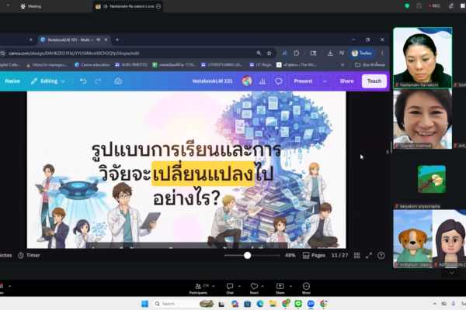Viewport: 466px width, 310px height.
Task: Click the Zoom encryption shield icon
Action: point(407,5)
